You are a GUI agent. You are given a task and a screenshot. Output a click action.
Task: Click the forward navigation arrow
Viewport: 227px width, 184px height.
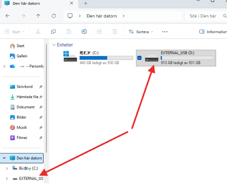pyautogui.click(x=23, y=16)
